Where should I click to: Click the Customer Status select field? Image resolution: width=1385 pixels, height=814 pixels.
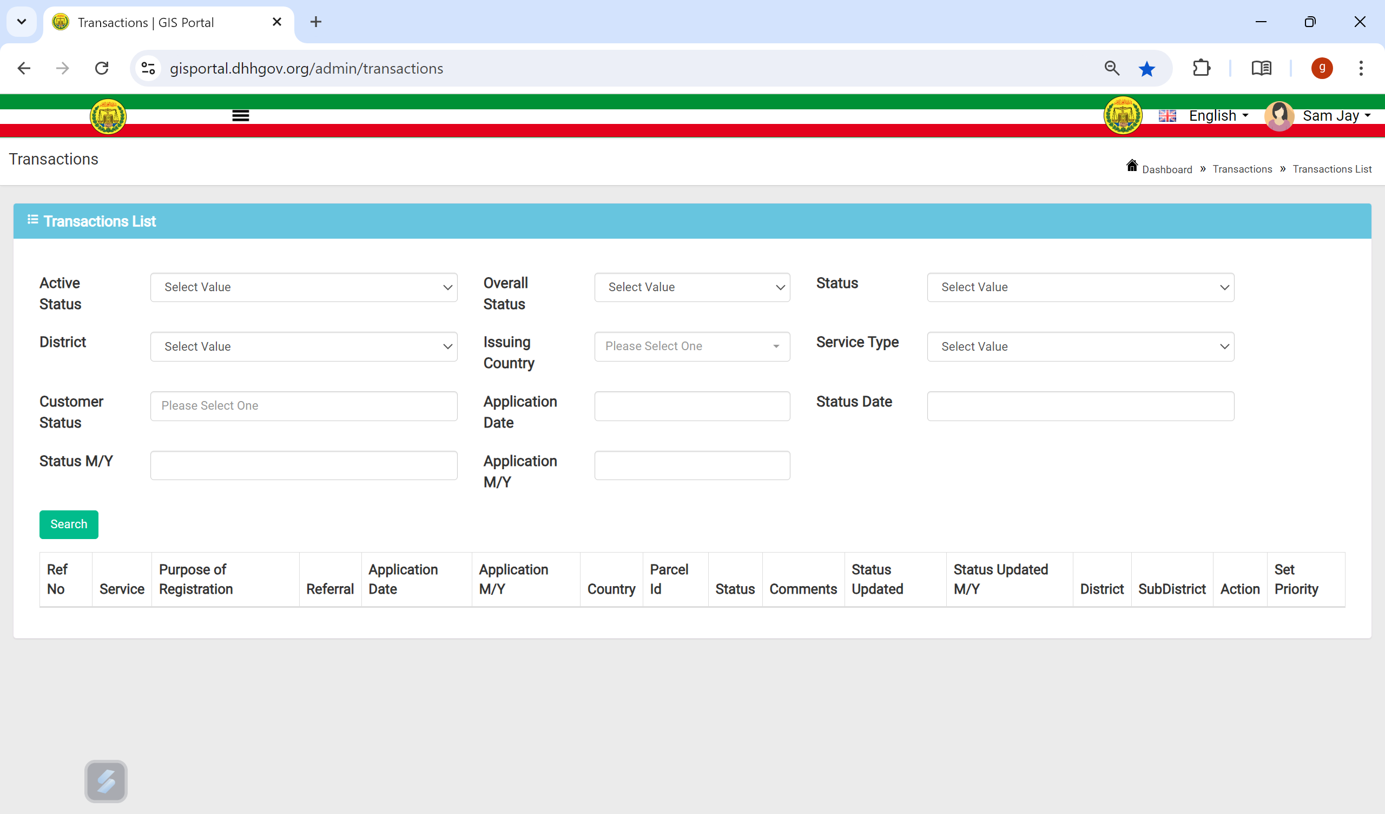pyautogui.click(x=304, y=406)
